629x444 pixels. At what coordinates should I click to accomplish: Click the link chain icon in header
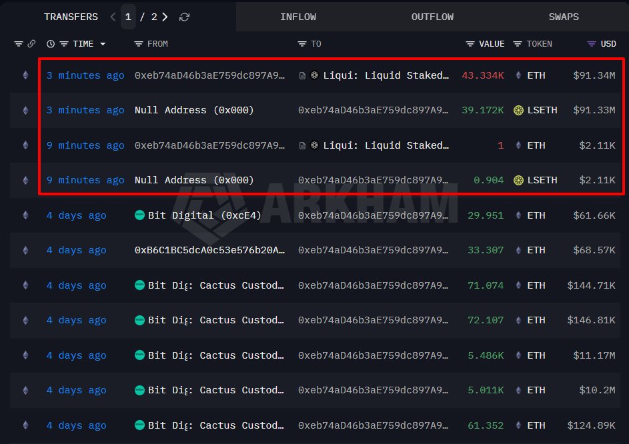coord(31,44)
